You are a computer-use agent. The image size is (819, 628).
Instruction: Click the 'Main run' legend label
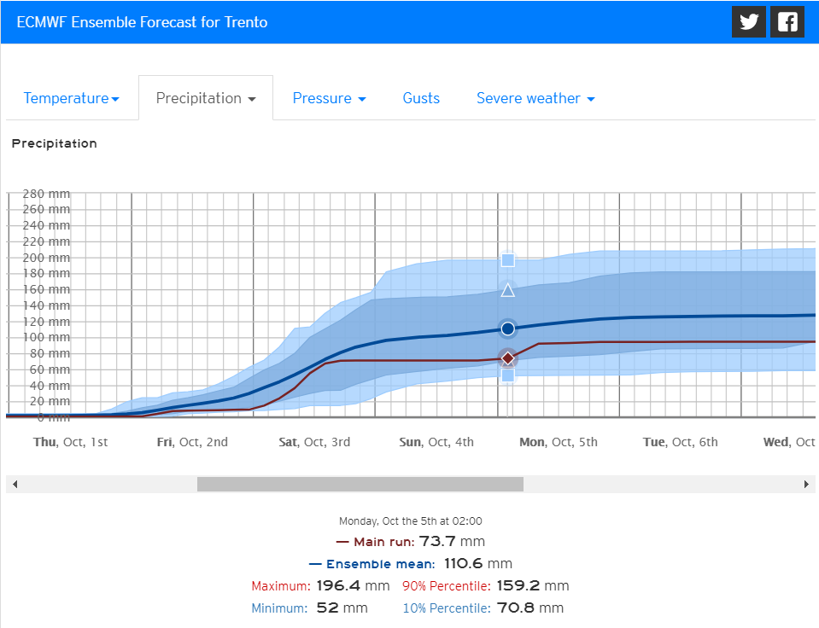point(384,542)
